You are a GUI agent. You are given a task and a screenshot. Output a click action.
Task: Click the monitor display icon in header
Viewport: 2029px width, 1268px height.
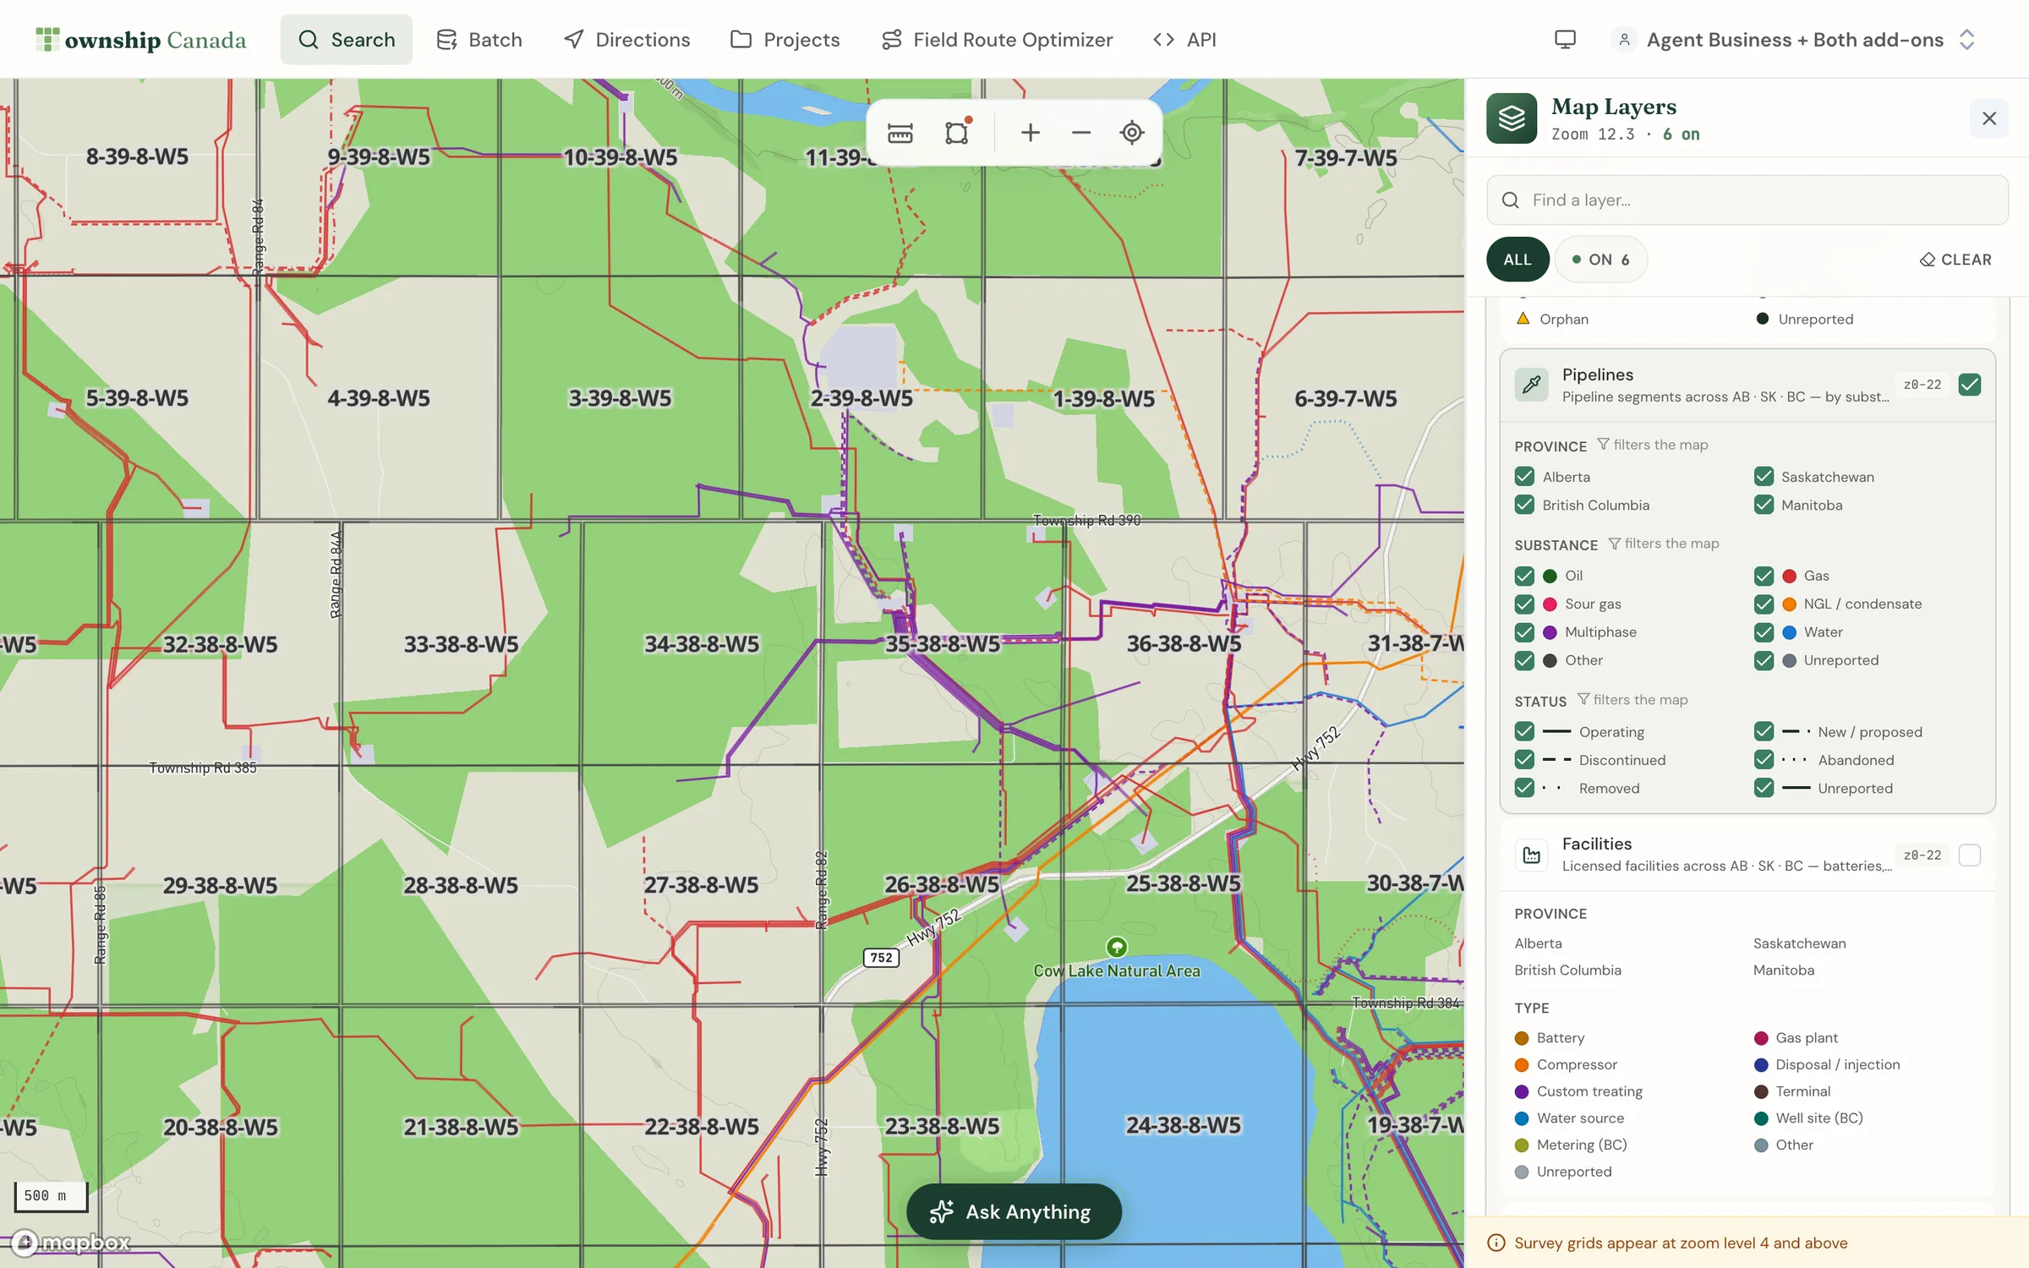coord(1565,40)
